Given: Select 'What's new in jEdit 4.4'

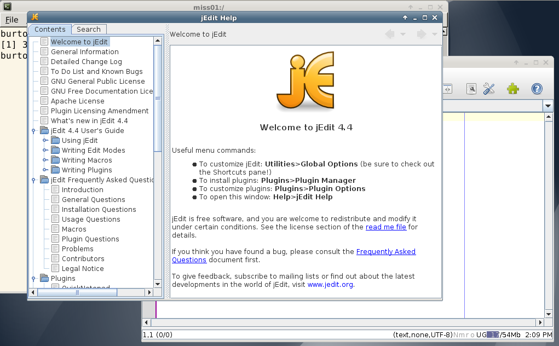Looking at the screenshot, I should [89, 121].
